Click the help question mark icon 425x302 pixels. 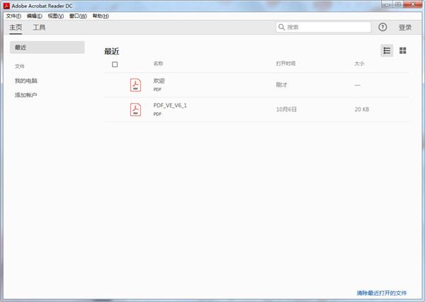click(382, 28)
